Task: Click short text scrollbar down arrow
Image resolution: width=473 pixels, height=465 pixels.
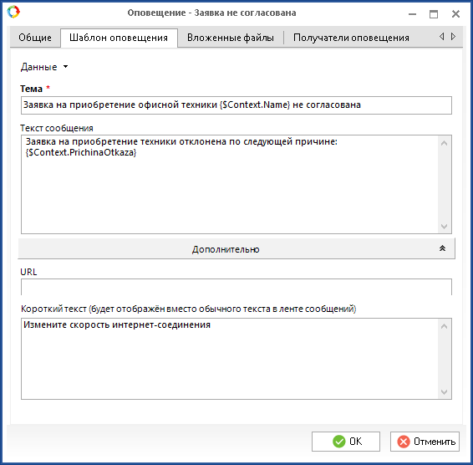Action: coord(444,392)
